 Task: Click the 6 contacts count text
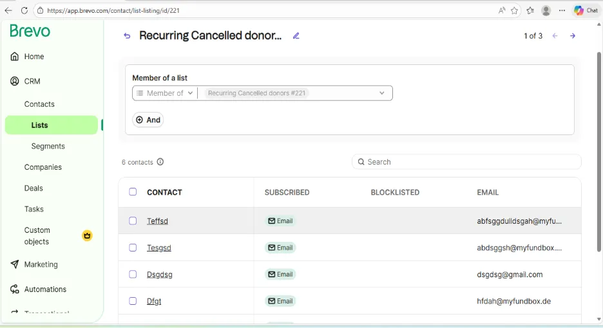(137, 162)
